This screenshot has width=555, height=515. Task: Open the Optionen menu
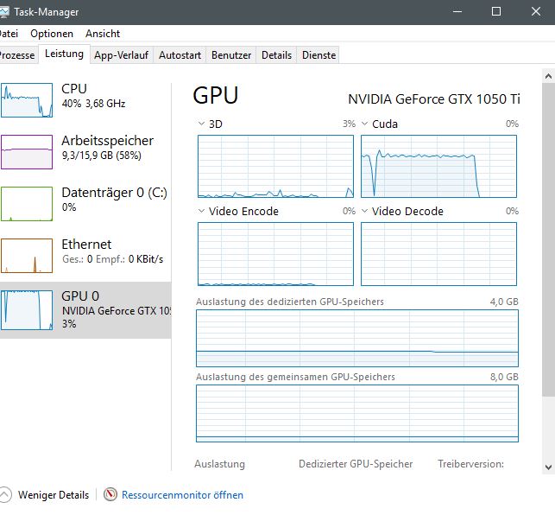tap(52, 34)
